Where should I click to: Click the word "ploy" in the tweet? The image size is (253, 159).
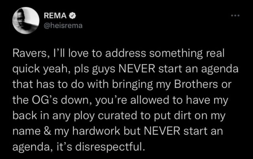84,116
